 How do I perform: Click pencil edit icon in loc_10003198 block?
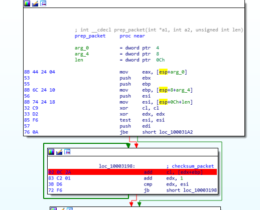[x=59, y=152]
